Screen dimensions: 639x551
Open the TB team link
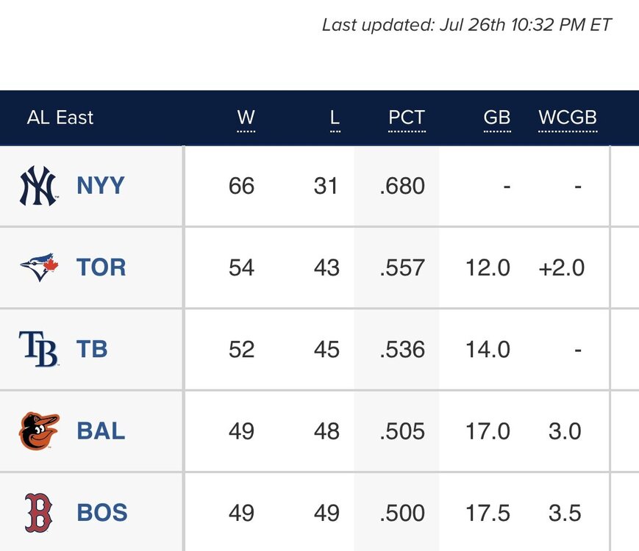[92, 349]
